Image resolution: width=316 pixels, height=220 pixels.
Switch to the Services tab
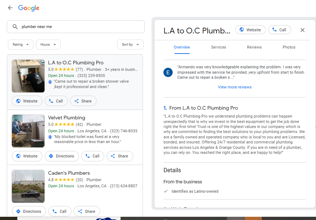tap(218, 47)
